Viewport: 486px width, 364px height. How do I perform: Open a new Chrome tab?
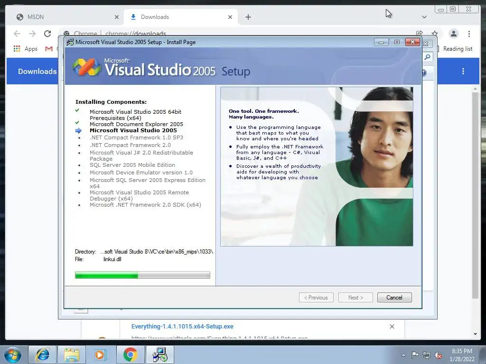(x=248, y=17)
